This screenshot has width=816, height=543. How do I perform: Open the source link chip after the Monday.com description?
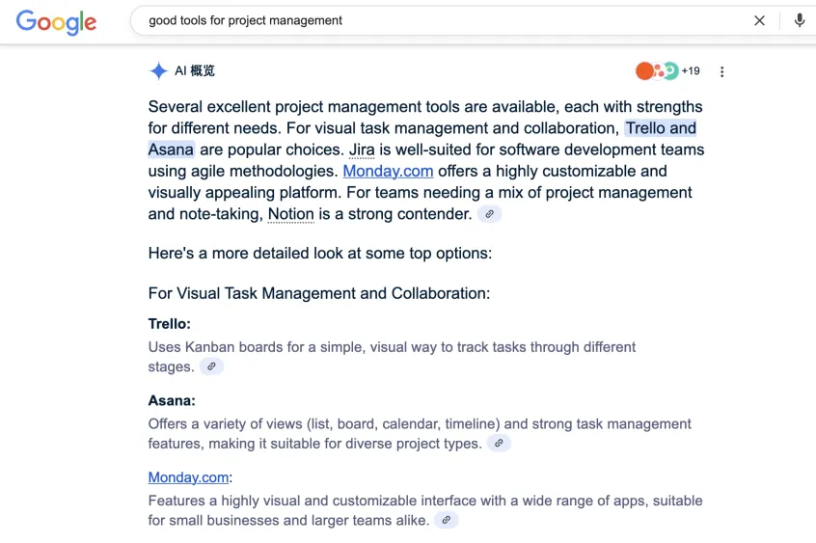445,520
